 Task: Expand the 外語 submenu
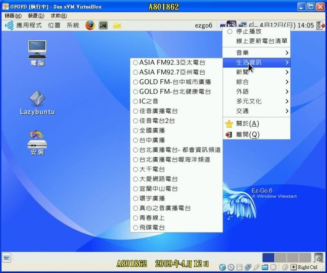(x=257, y=92)
